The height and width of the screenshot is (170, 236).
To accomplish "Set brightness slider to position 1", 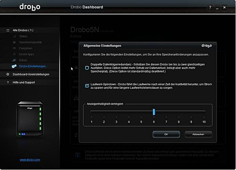I will click(x=92, y=112).
